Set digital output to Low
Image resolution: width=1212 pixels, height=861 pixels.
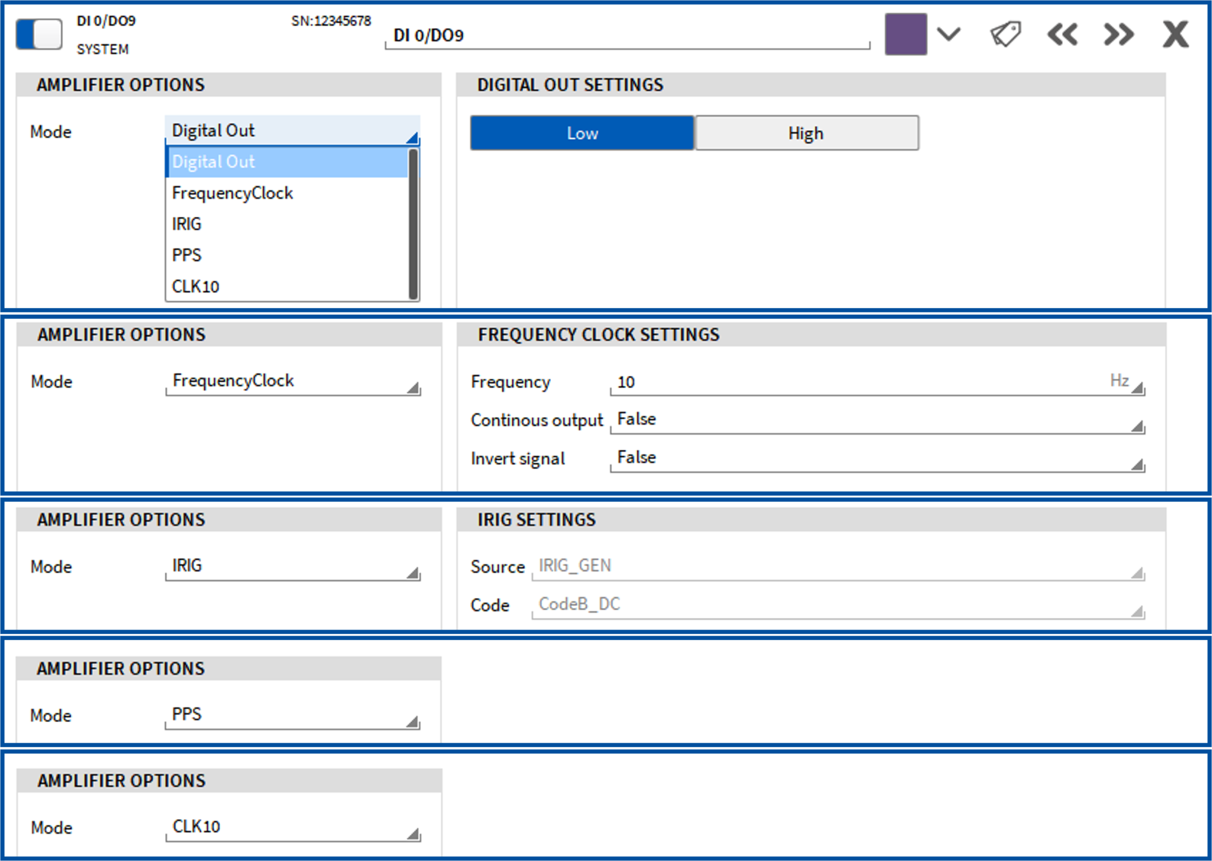582,133
